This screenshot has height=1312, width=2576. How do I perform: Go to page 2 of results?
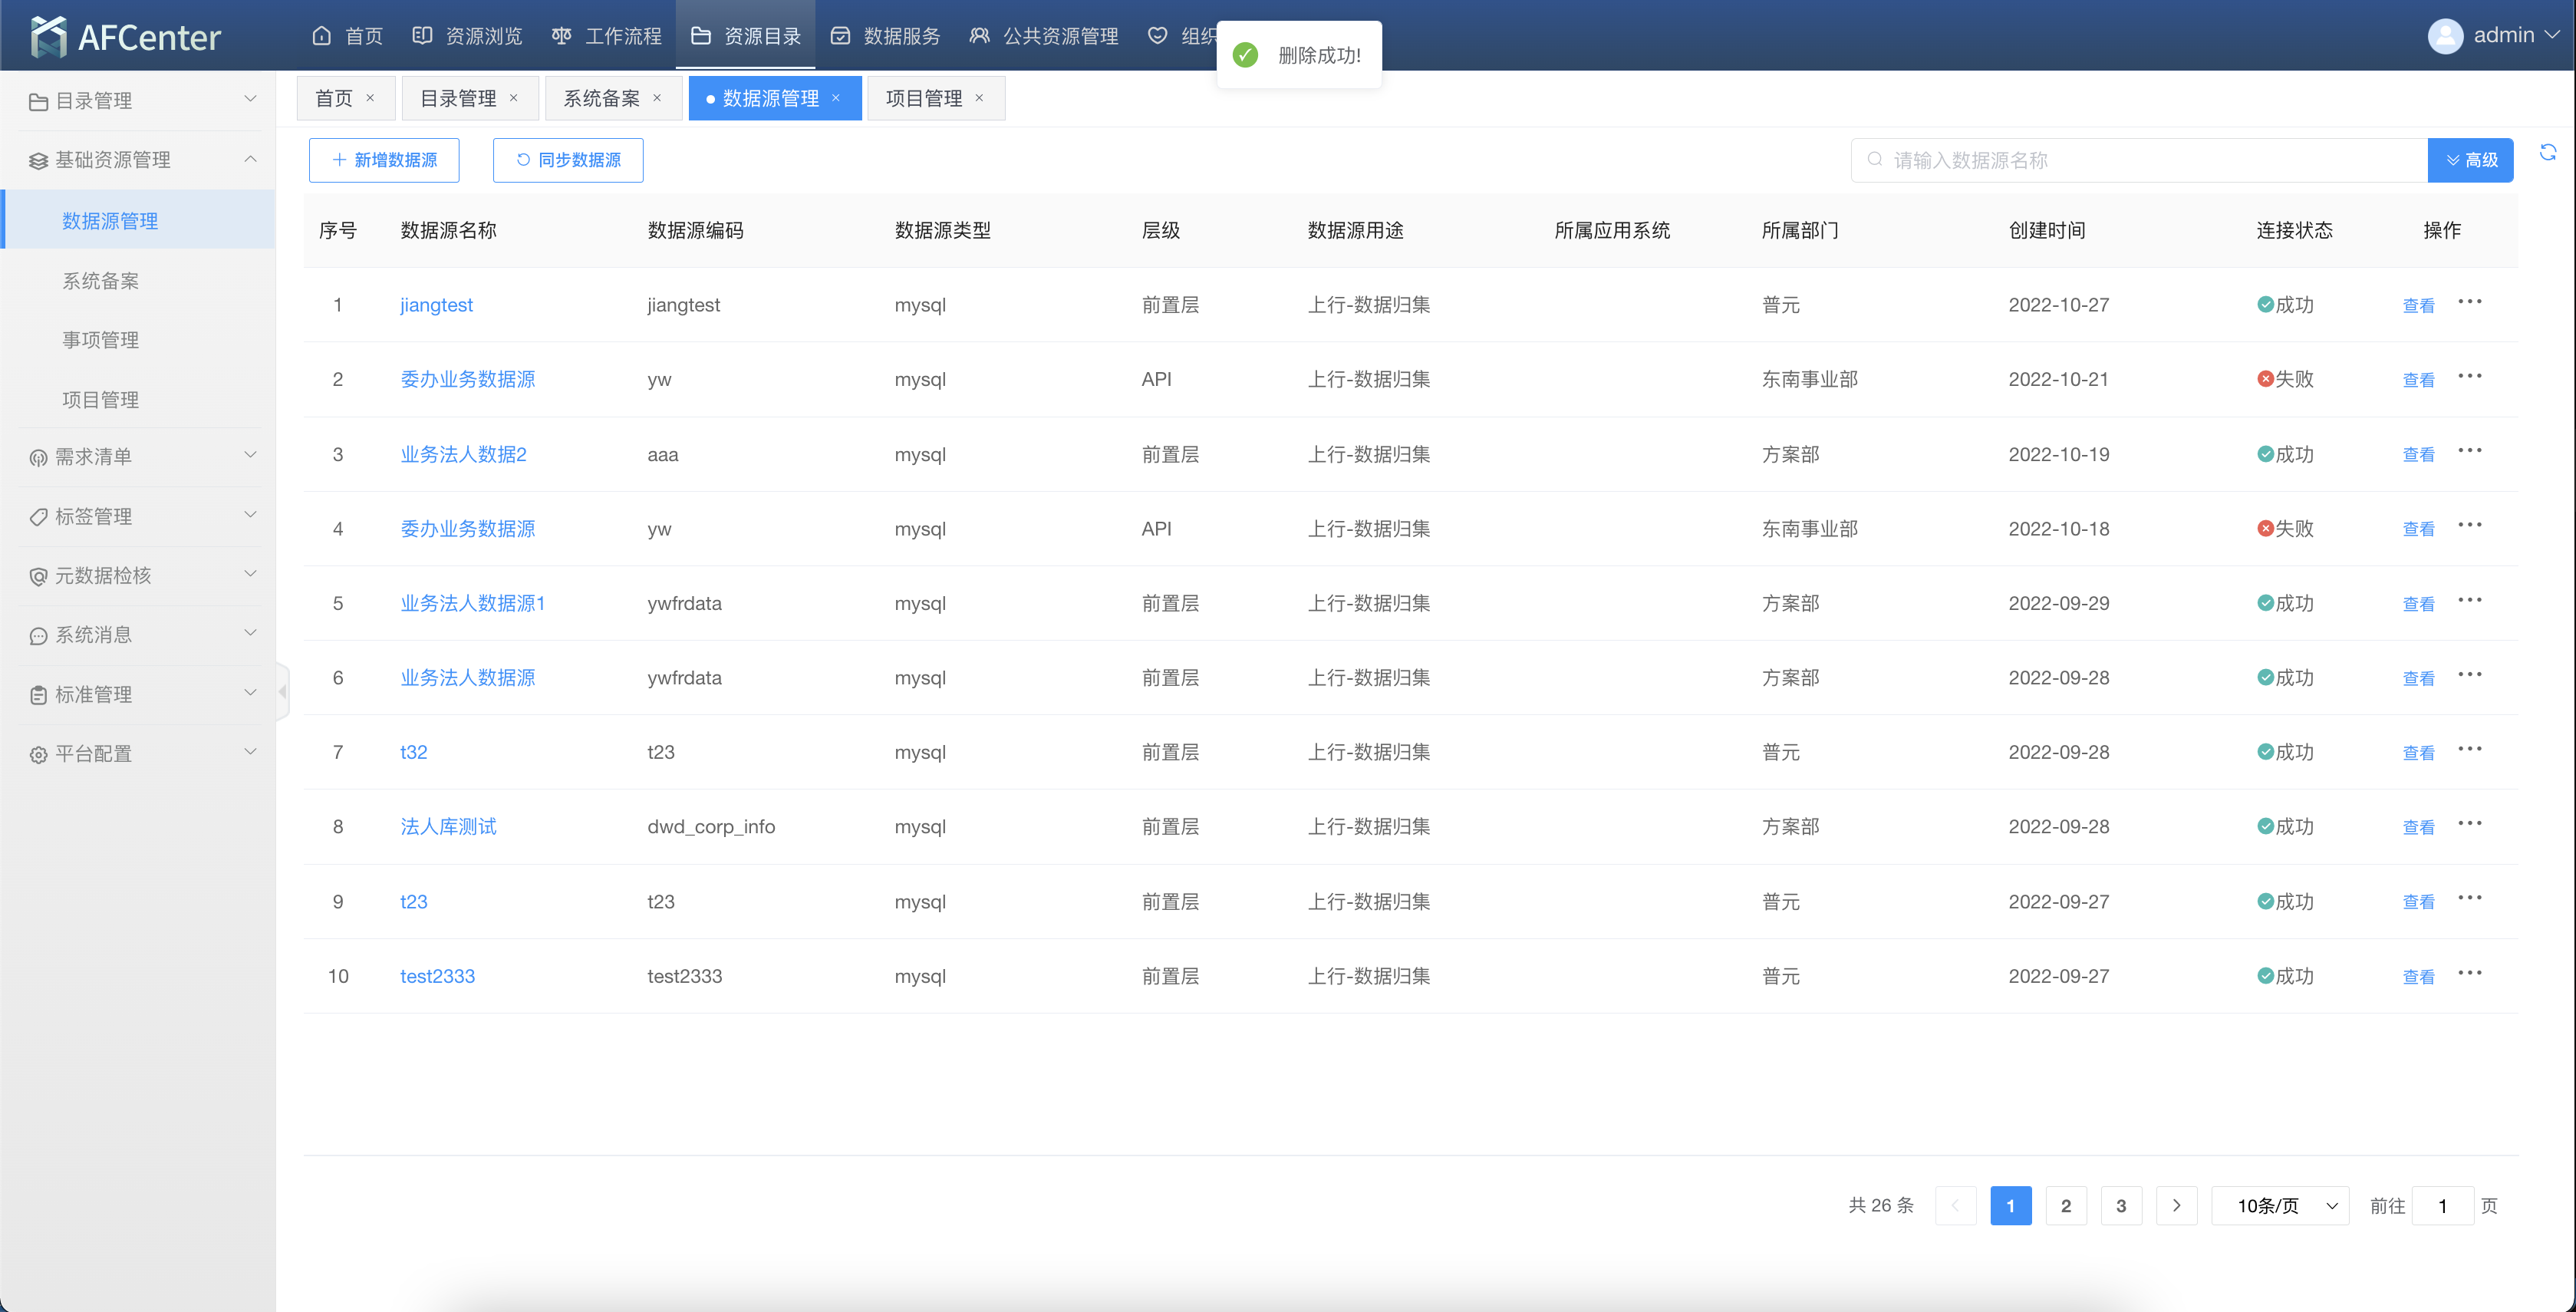point(2065,1206)
